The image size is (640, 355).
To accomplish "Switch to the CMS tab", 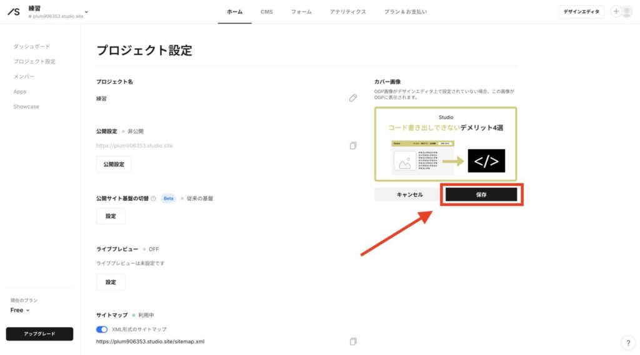I will coord(267,12).
